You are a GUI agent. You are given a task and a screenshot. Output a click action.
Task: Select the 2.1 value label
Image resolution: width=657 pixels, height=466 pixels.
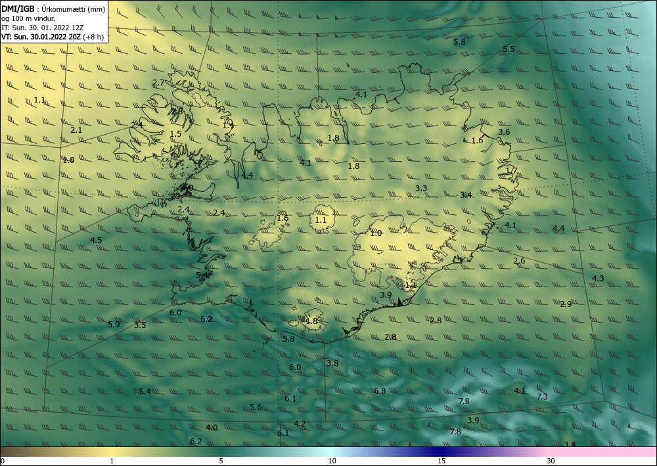tap(76, 130)
